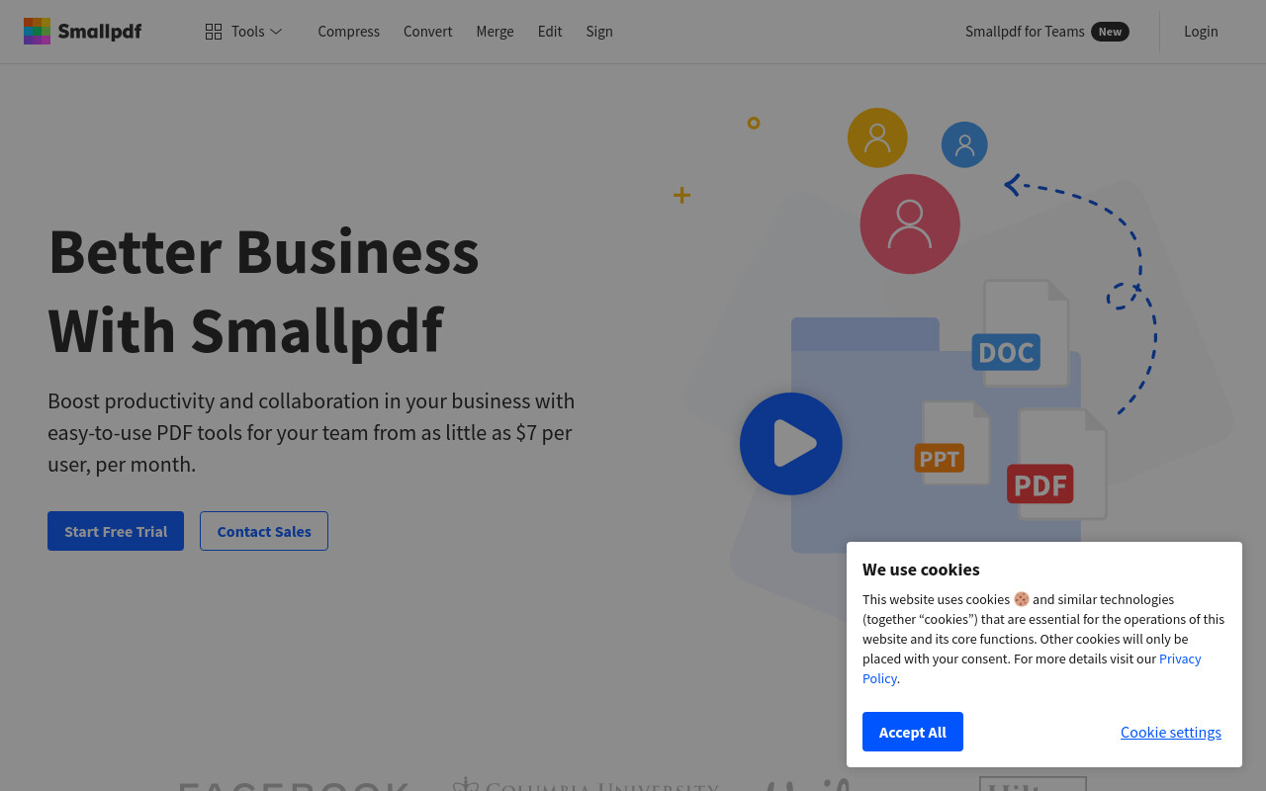This screenshot has height=791, width=1266.
Task: Click the Tools grid icon
Action: [x=214, y=32]
